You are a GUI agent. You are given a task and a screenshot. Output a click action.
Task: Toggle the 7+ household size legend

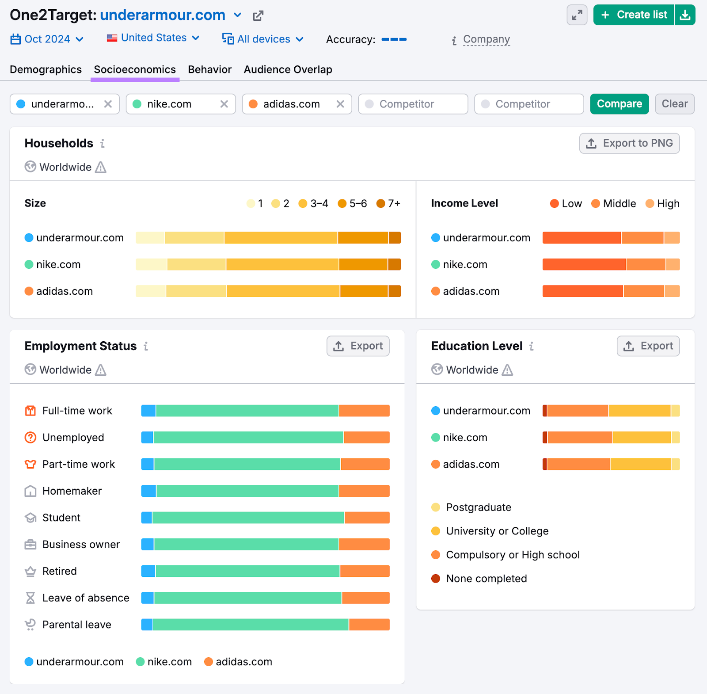pos(388,204)
